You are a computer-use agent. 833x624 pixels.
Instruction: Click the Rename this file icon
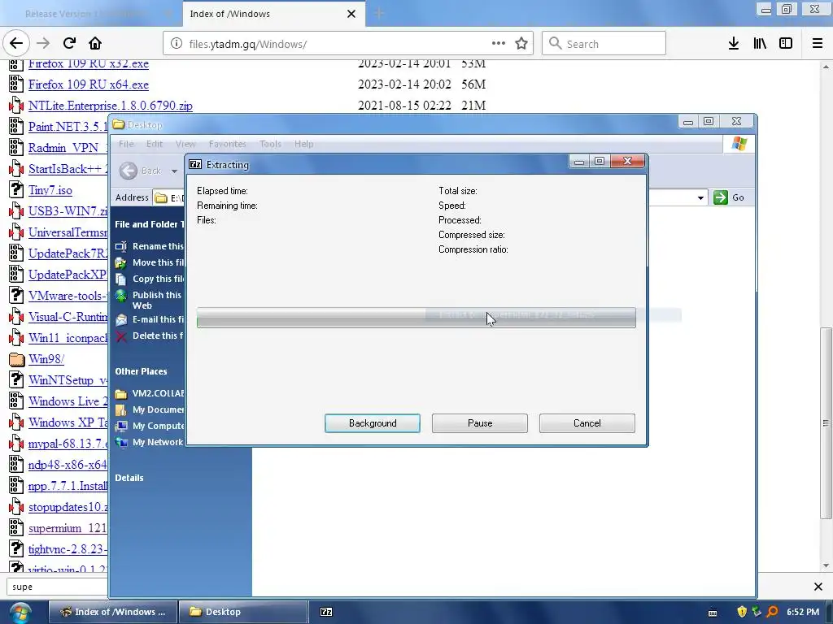click(x=121, y=246)
